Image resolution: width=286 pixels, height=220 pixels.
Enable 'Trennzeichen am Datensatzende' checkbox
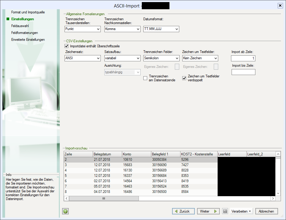click(145, 78)
